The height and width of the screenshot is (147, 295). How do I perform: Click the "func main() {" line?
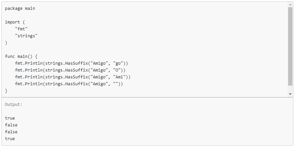click(x=22, y=56)
